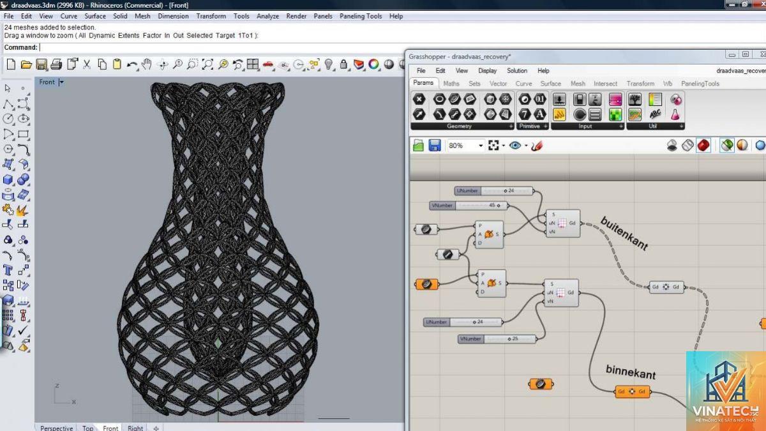Undo using the curved arrow icon
The height and width of the screenshot is (431, 766).
132,64
